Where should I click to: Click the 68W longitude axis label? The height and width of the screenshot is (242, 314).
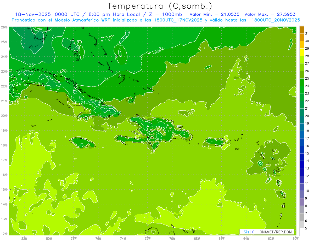pos(197,238)
